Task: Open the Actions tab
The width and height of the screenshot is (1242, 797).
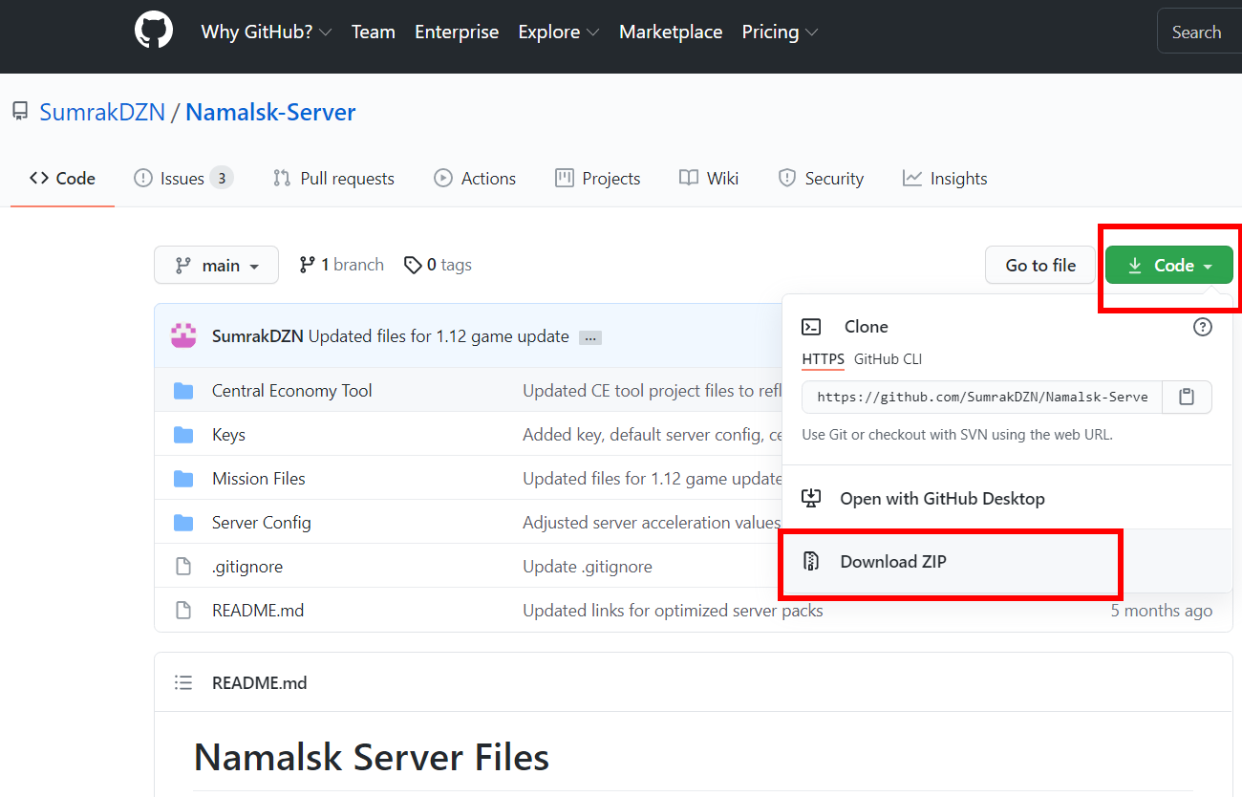Action: point(475,178)
